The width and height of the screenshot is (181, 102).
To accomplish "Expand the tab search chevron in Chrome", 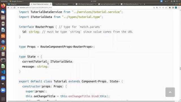I will [x=173, y=4].
